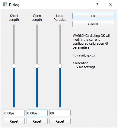Open the question mark help button

[97, 5]
